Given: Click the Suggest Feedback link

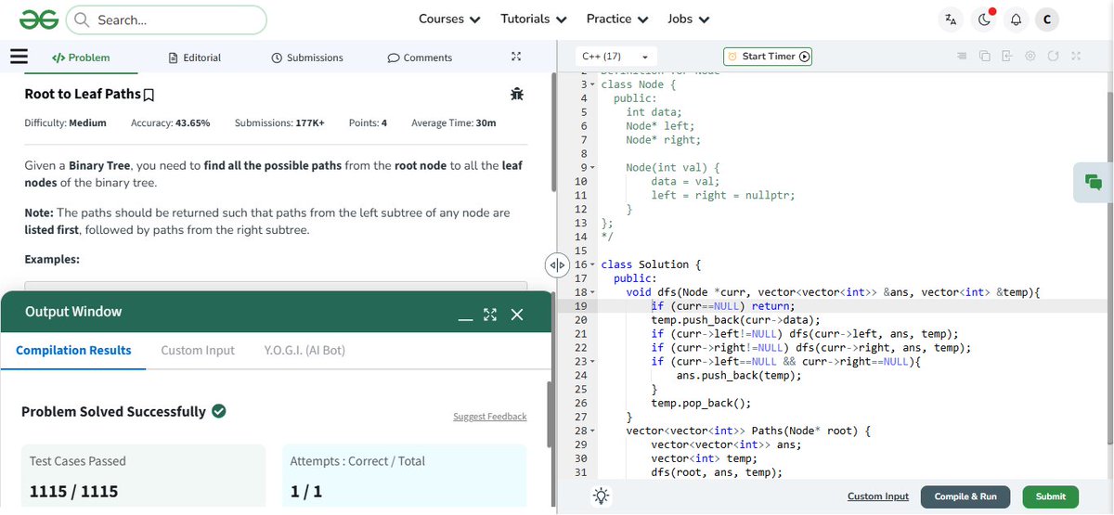Looking at the screenshot, I should tap(489, 417).
